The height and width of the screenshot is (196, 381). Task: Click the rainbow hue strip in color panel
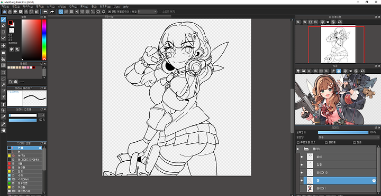[44, 40]
